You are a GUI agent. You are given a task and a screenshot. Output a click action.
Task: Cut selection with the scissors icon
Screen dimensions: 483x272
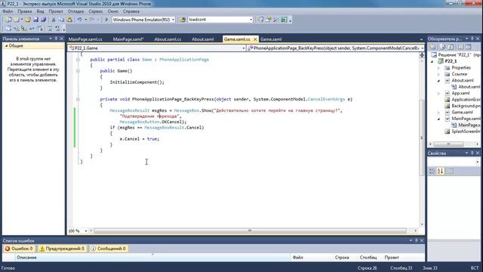(x=54, y=20)
